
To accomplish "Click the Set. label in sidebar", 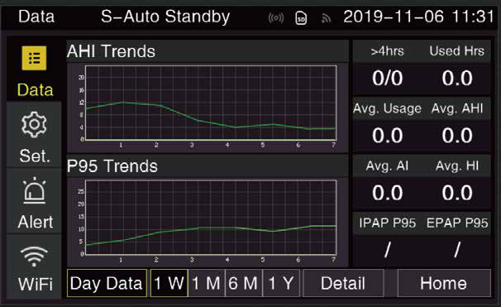I will [x=35, y=156].
